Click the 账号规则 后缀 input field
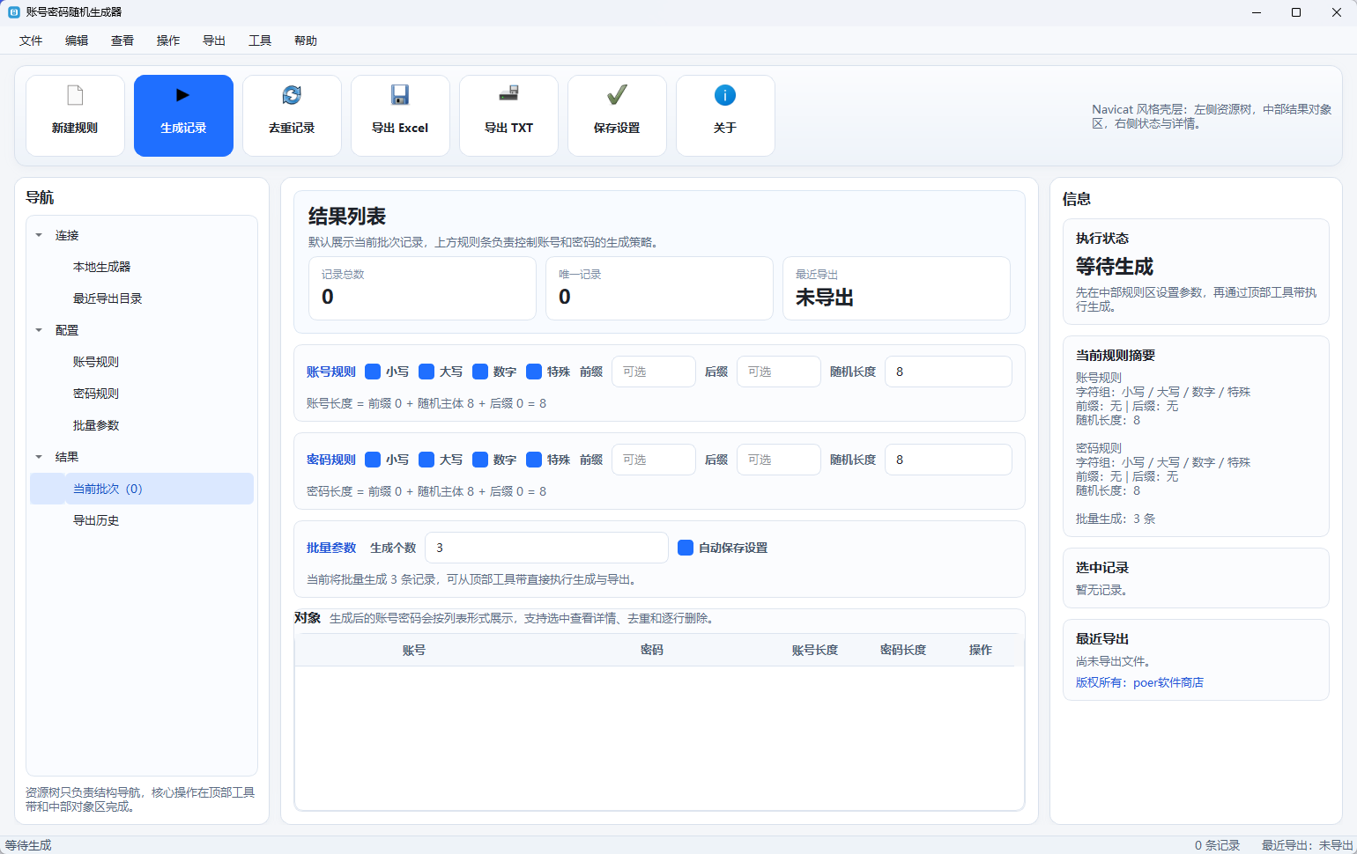This screenshot has height=854, width=1357. point(779,372)
